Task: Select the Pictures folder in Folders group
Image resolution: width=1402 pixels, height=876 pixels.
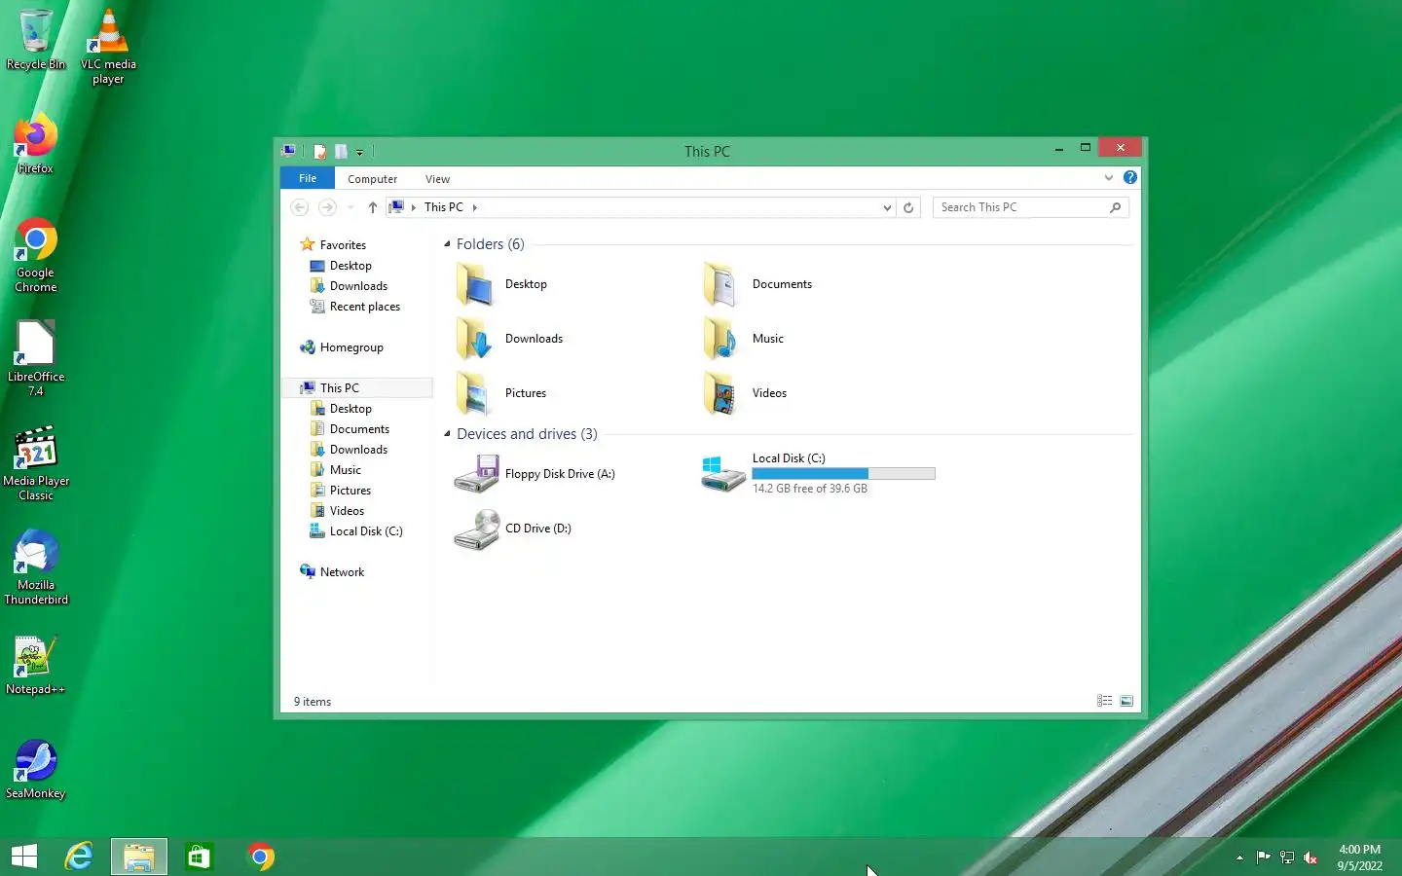Action: click(x=502, y=393)
